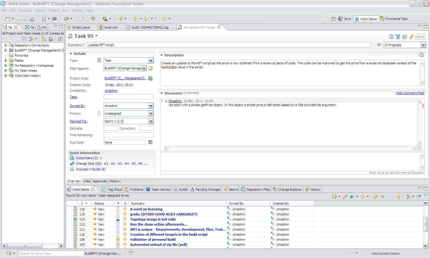
Task: Switch to the build.xml editor tab
Action: [111, 27]
